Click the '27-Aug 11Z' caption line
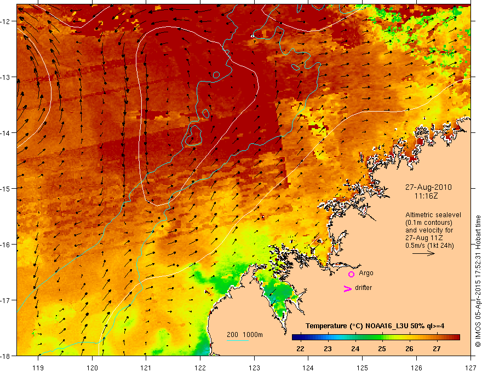The width and height of the screenshot is (482, 372). (424, 238)
